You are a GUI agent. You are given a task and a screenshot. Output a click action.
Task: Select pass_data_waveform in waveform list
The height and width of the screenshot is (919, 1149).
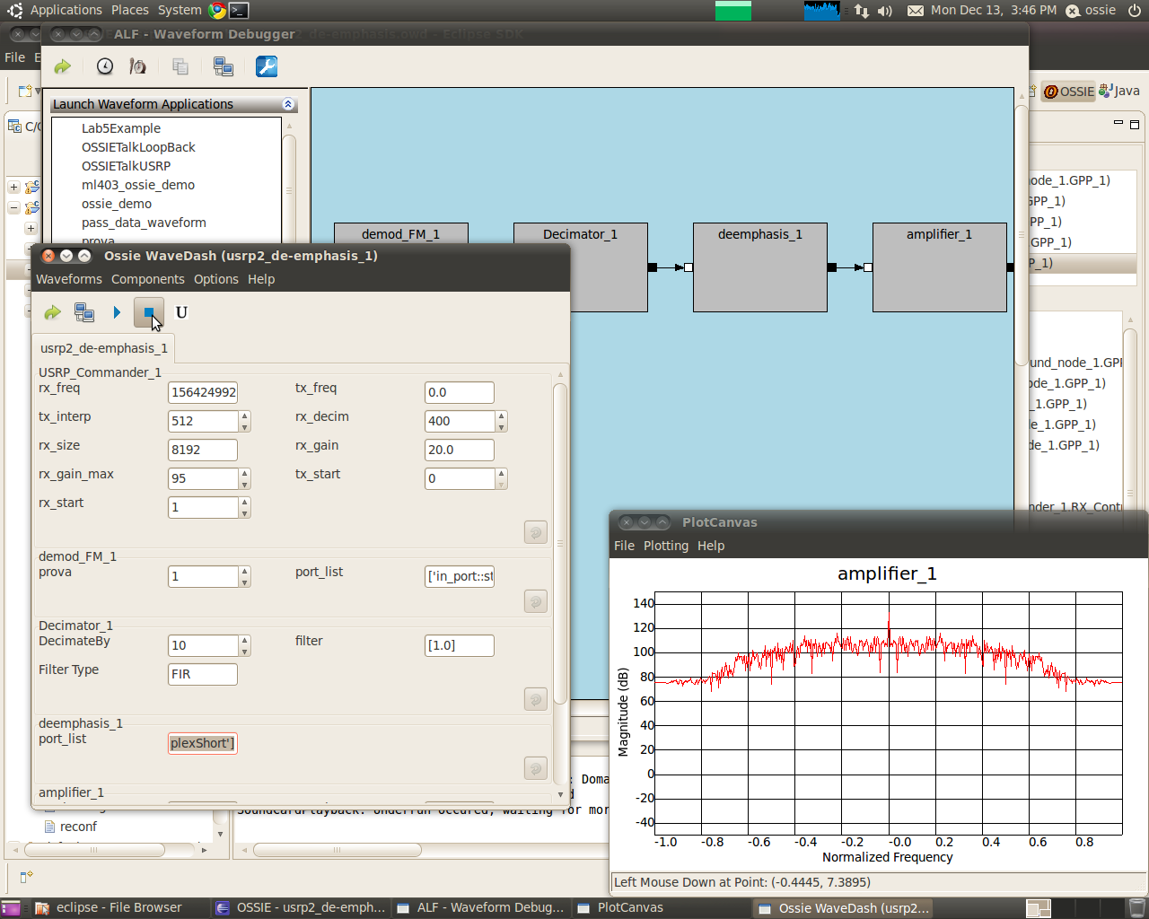pos(144,223)
